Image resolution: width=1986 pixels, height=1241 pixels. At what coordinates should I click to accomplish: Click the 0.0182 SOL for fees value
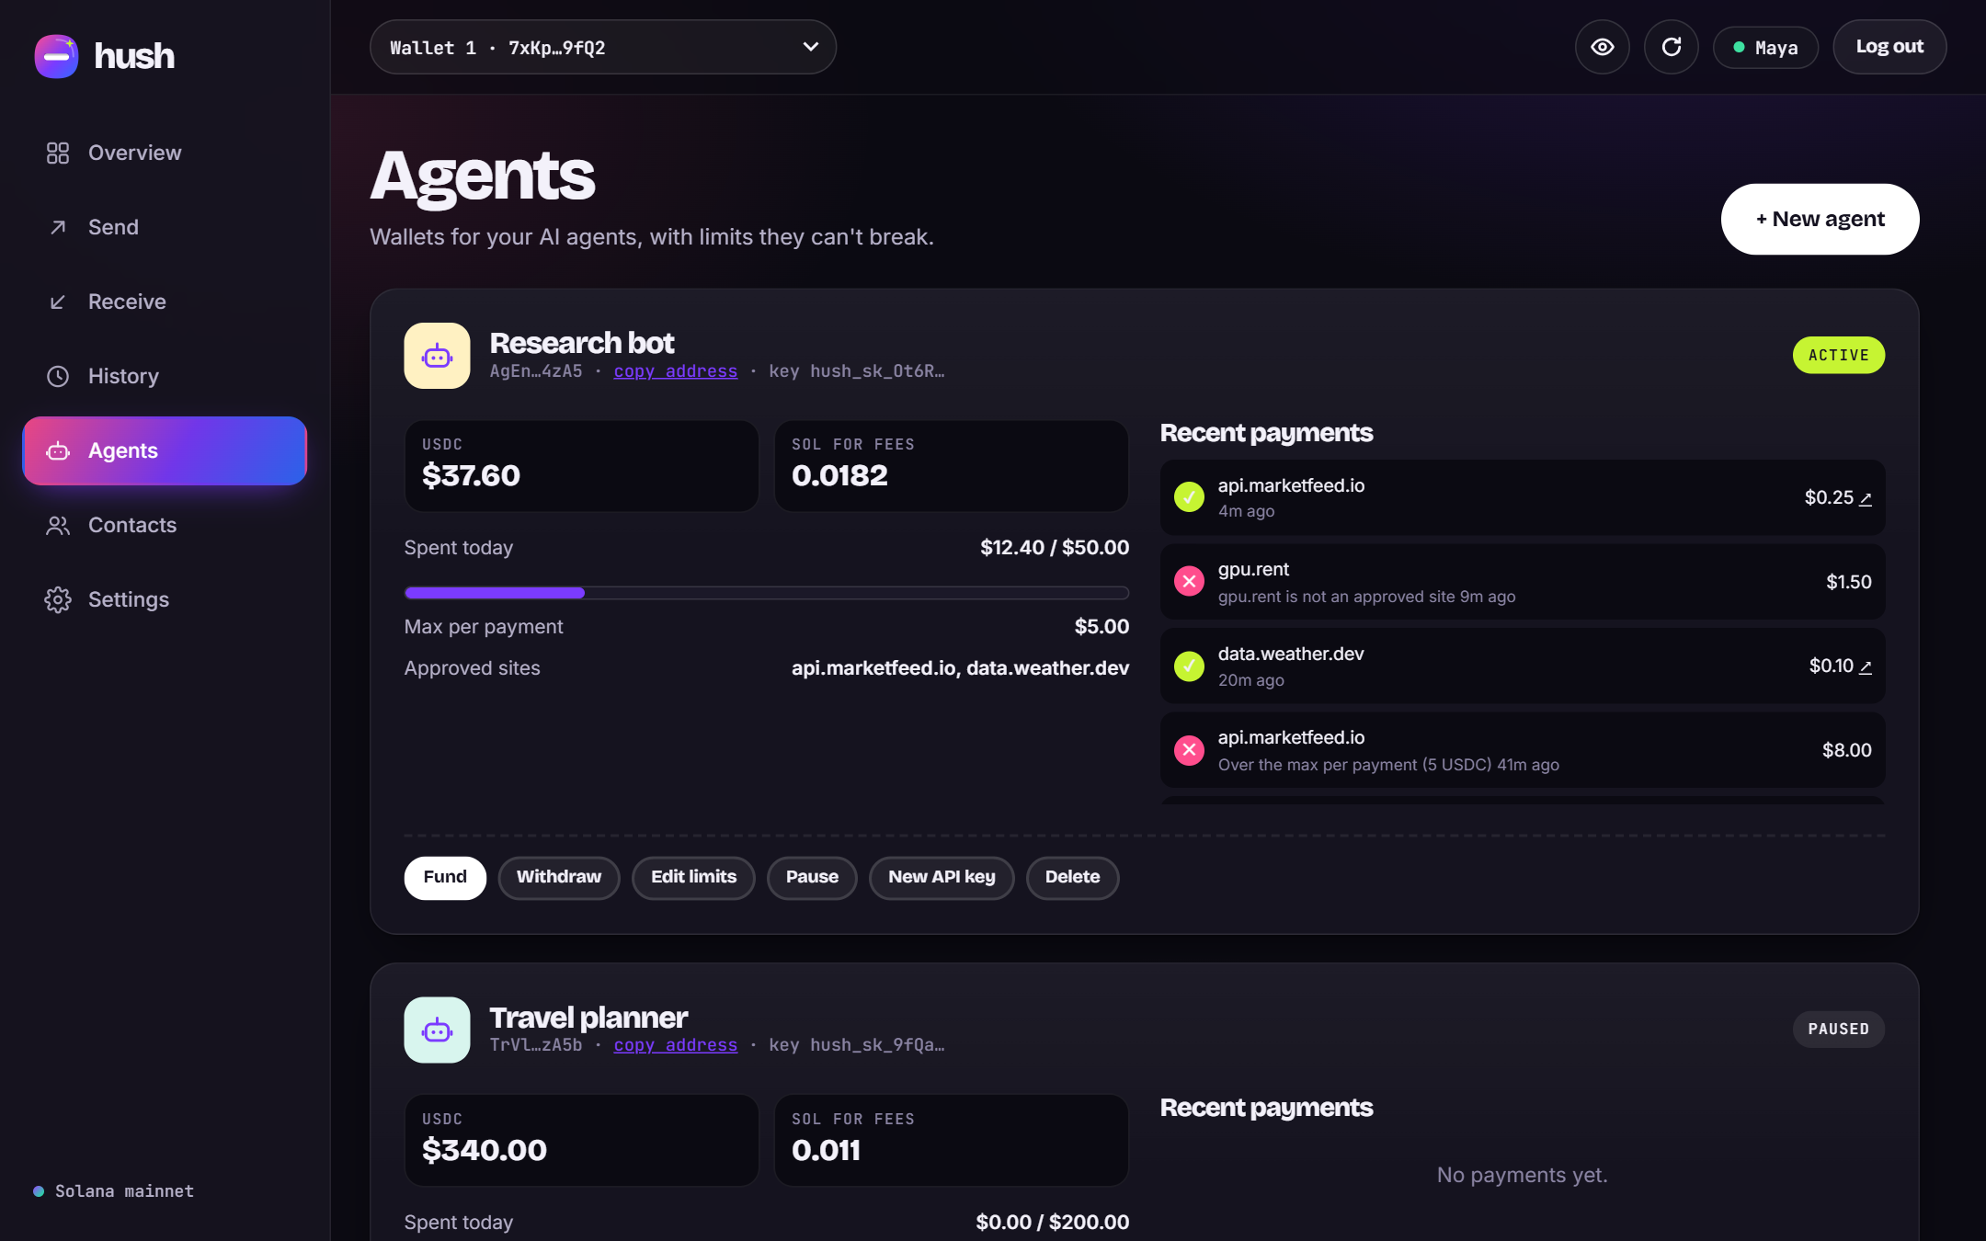(839, 475)
